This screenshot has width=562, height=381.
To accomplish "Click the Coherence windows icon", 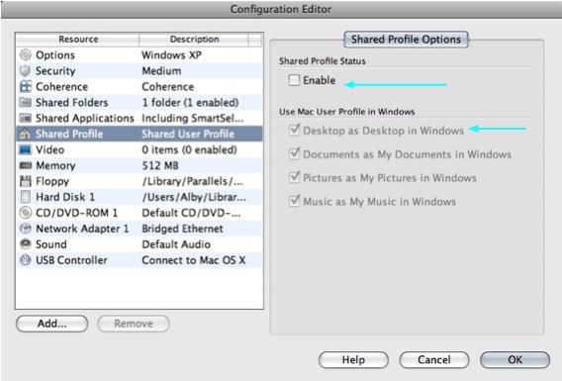I will [x=26, y=86].
